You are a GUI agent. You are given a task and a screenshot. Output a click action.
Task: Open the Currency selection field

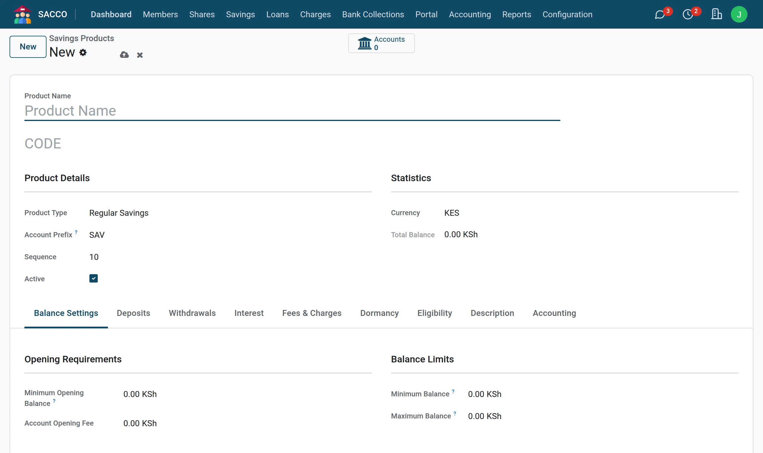591,213
